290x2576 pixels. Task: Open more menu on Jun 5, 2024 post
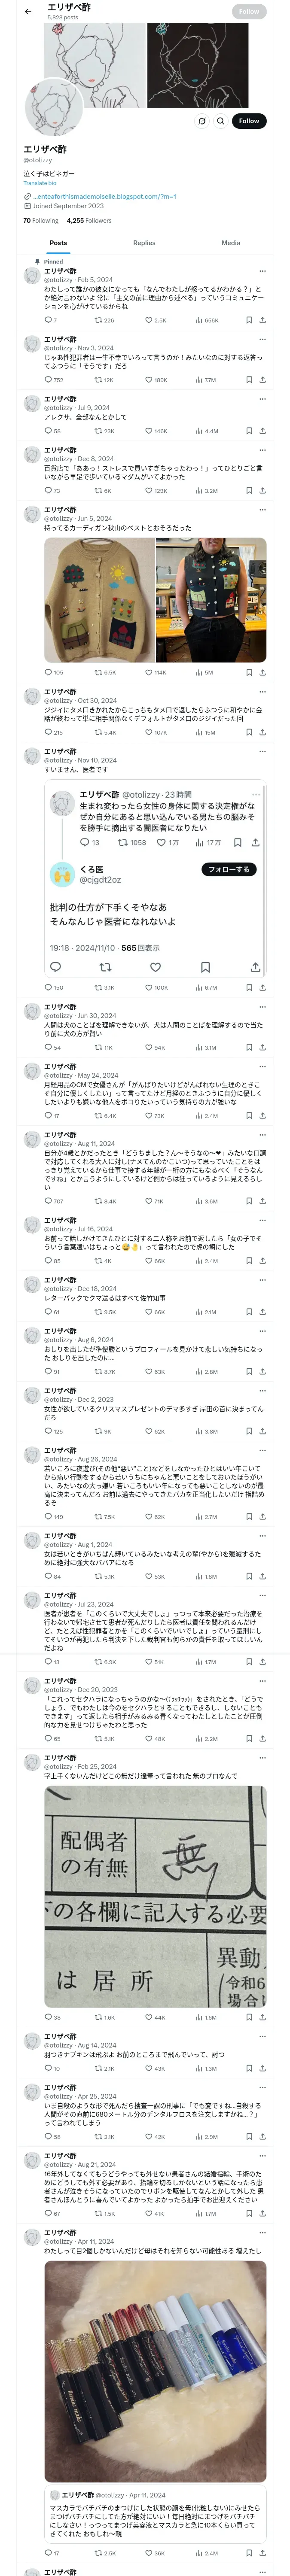coord(263,510)
